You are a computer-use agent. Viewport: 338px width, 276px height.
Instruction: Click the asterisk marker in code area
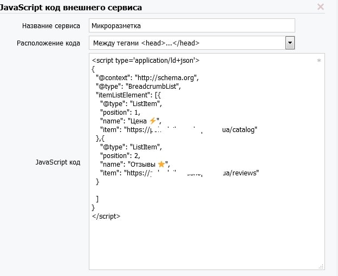click(318, 61)
